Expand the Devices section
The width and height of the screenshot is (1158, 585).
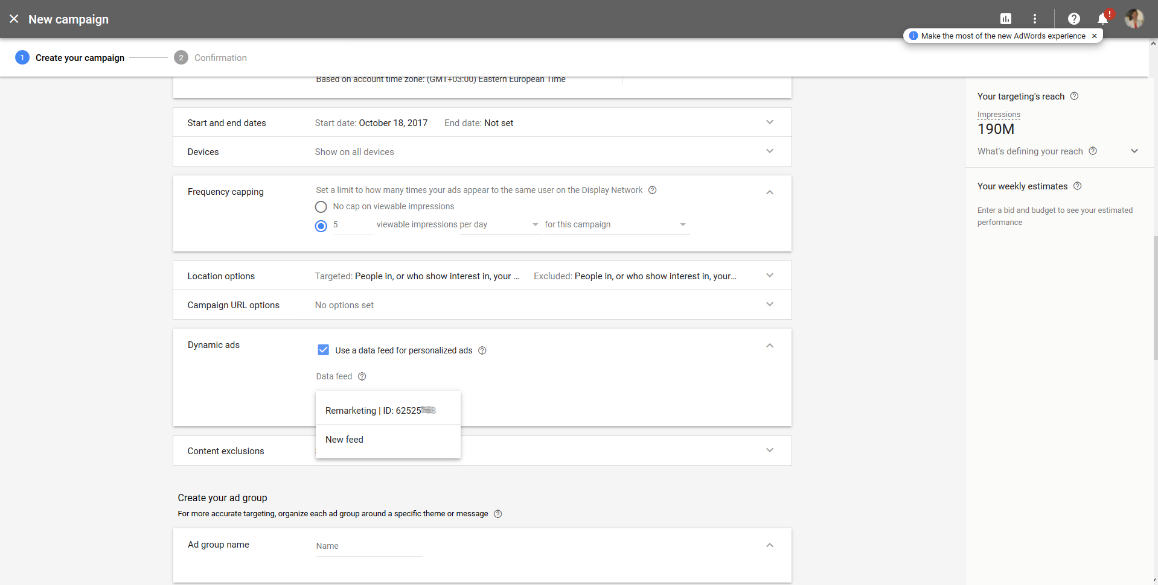pyautogui.click(x=770, y=151)
